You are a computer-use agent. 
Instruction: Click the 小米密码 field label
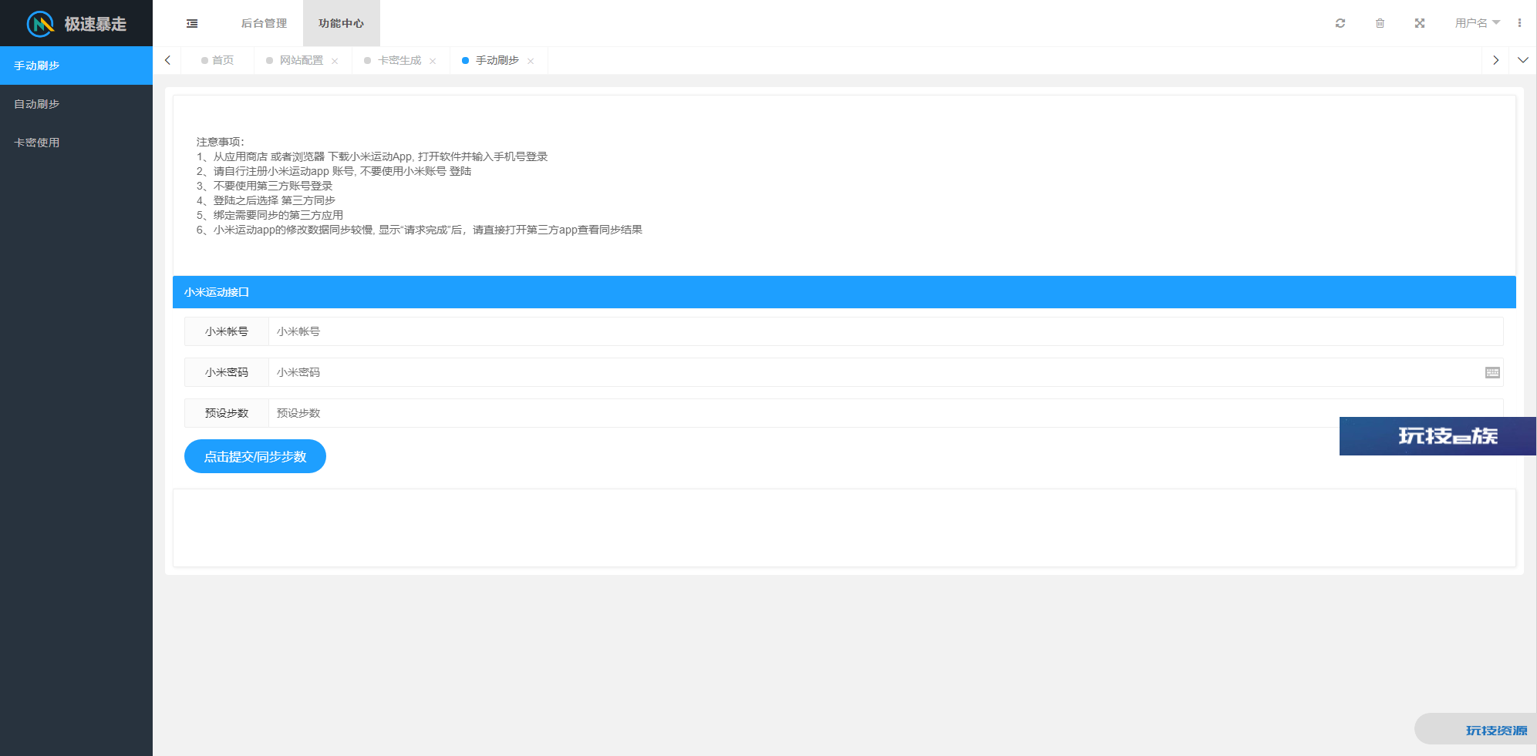pyautogui.click(x=227, y=372)
